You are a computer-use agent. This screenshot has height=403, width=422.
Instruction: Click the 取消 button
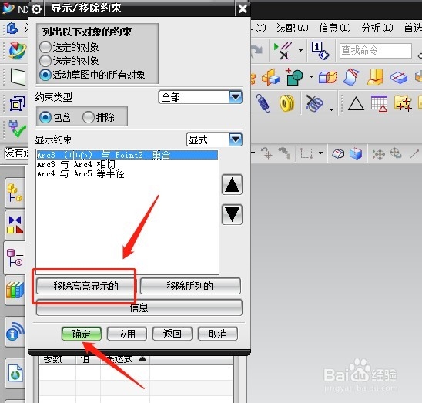pos(218,334)
